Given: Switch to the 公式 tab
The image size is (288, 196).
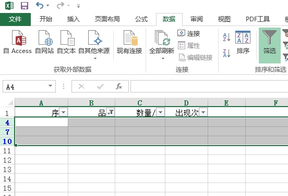Looking at the screenshot, I should tap(141, 19).
